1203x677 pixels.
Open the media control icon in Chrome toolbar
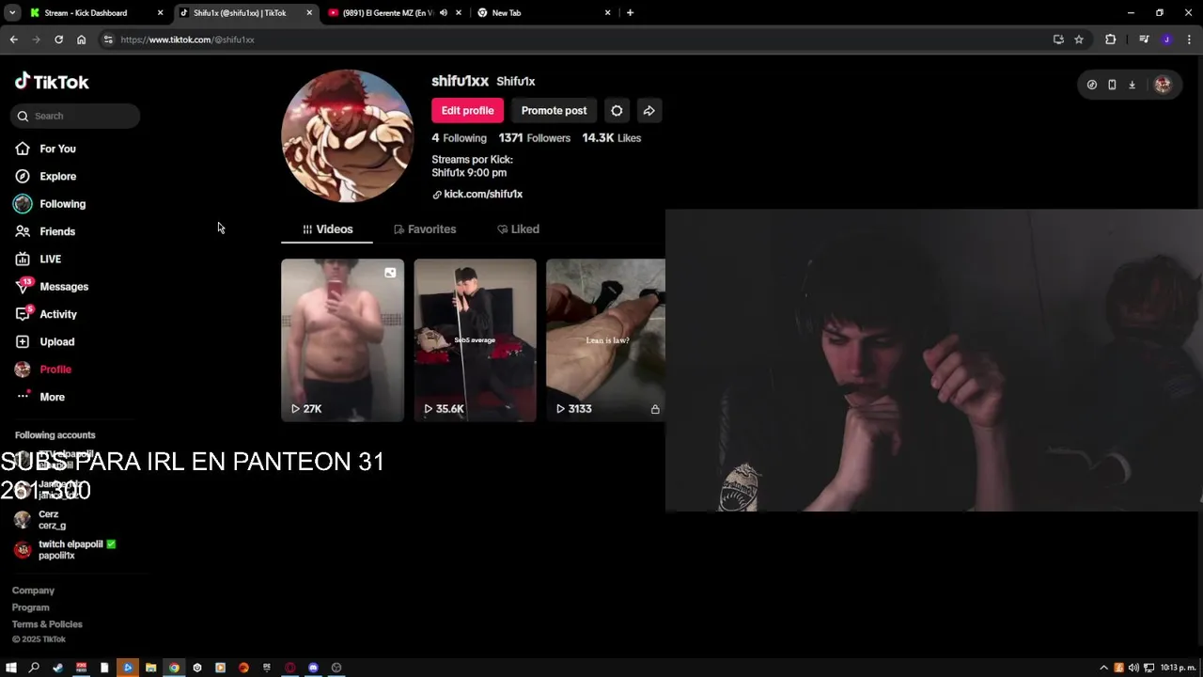[x=1144, y=39]
